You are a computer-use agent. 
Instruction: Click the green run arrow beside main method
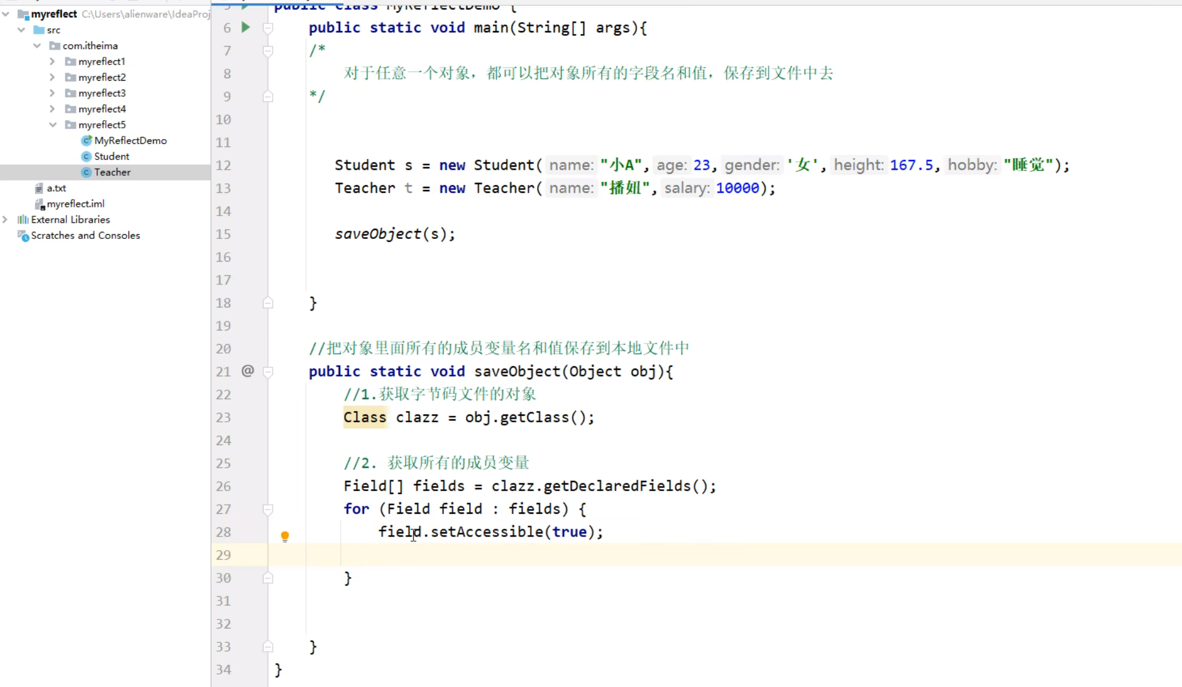[246, 27]
